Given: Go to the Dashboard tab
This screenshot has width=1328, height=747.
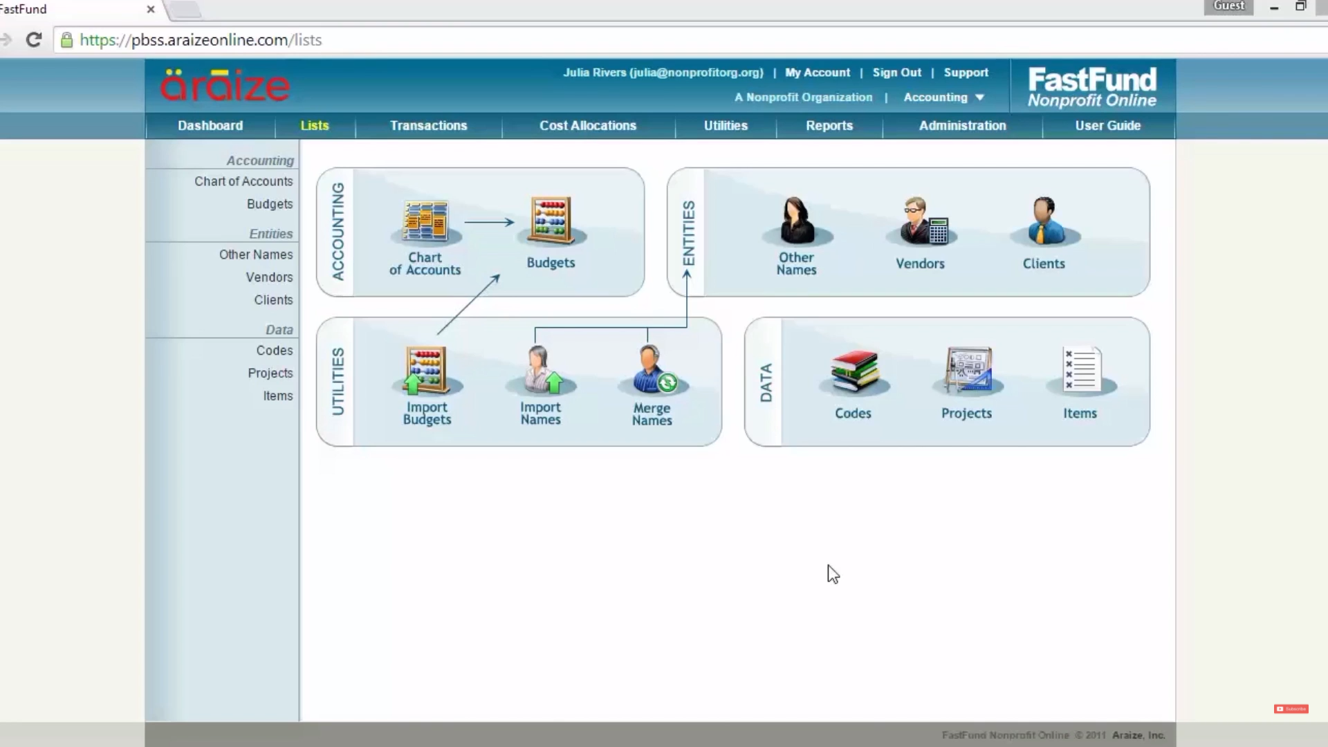Looking at the screenshot, I should coord(210,125).
